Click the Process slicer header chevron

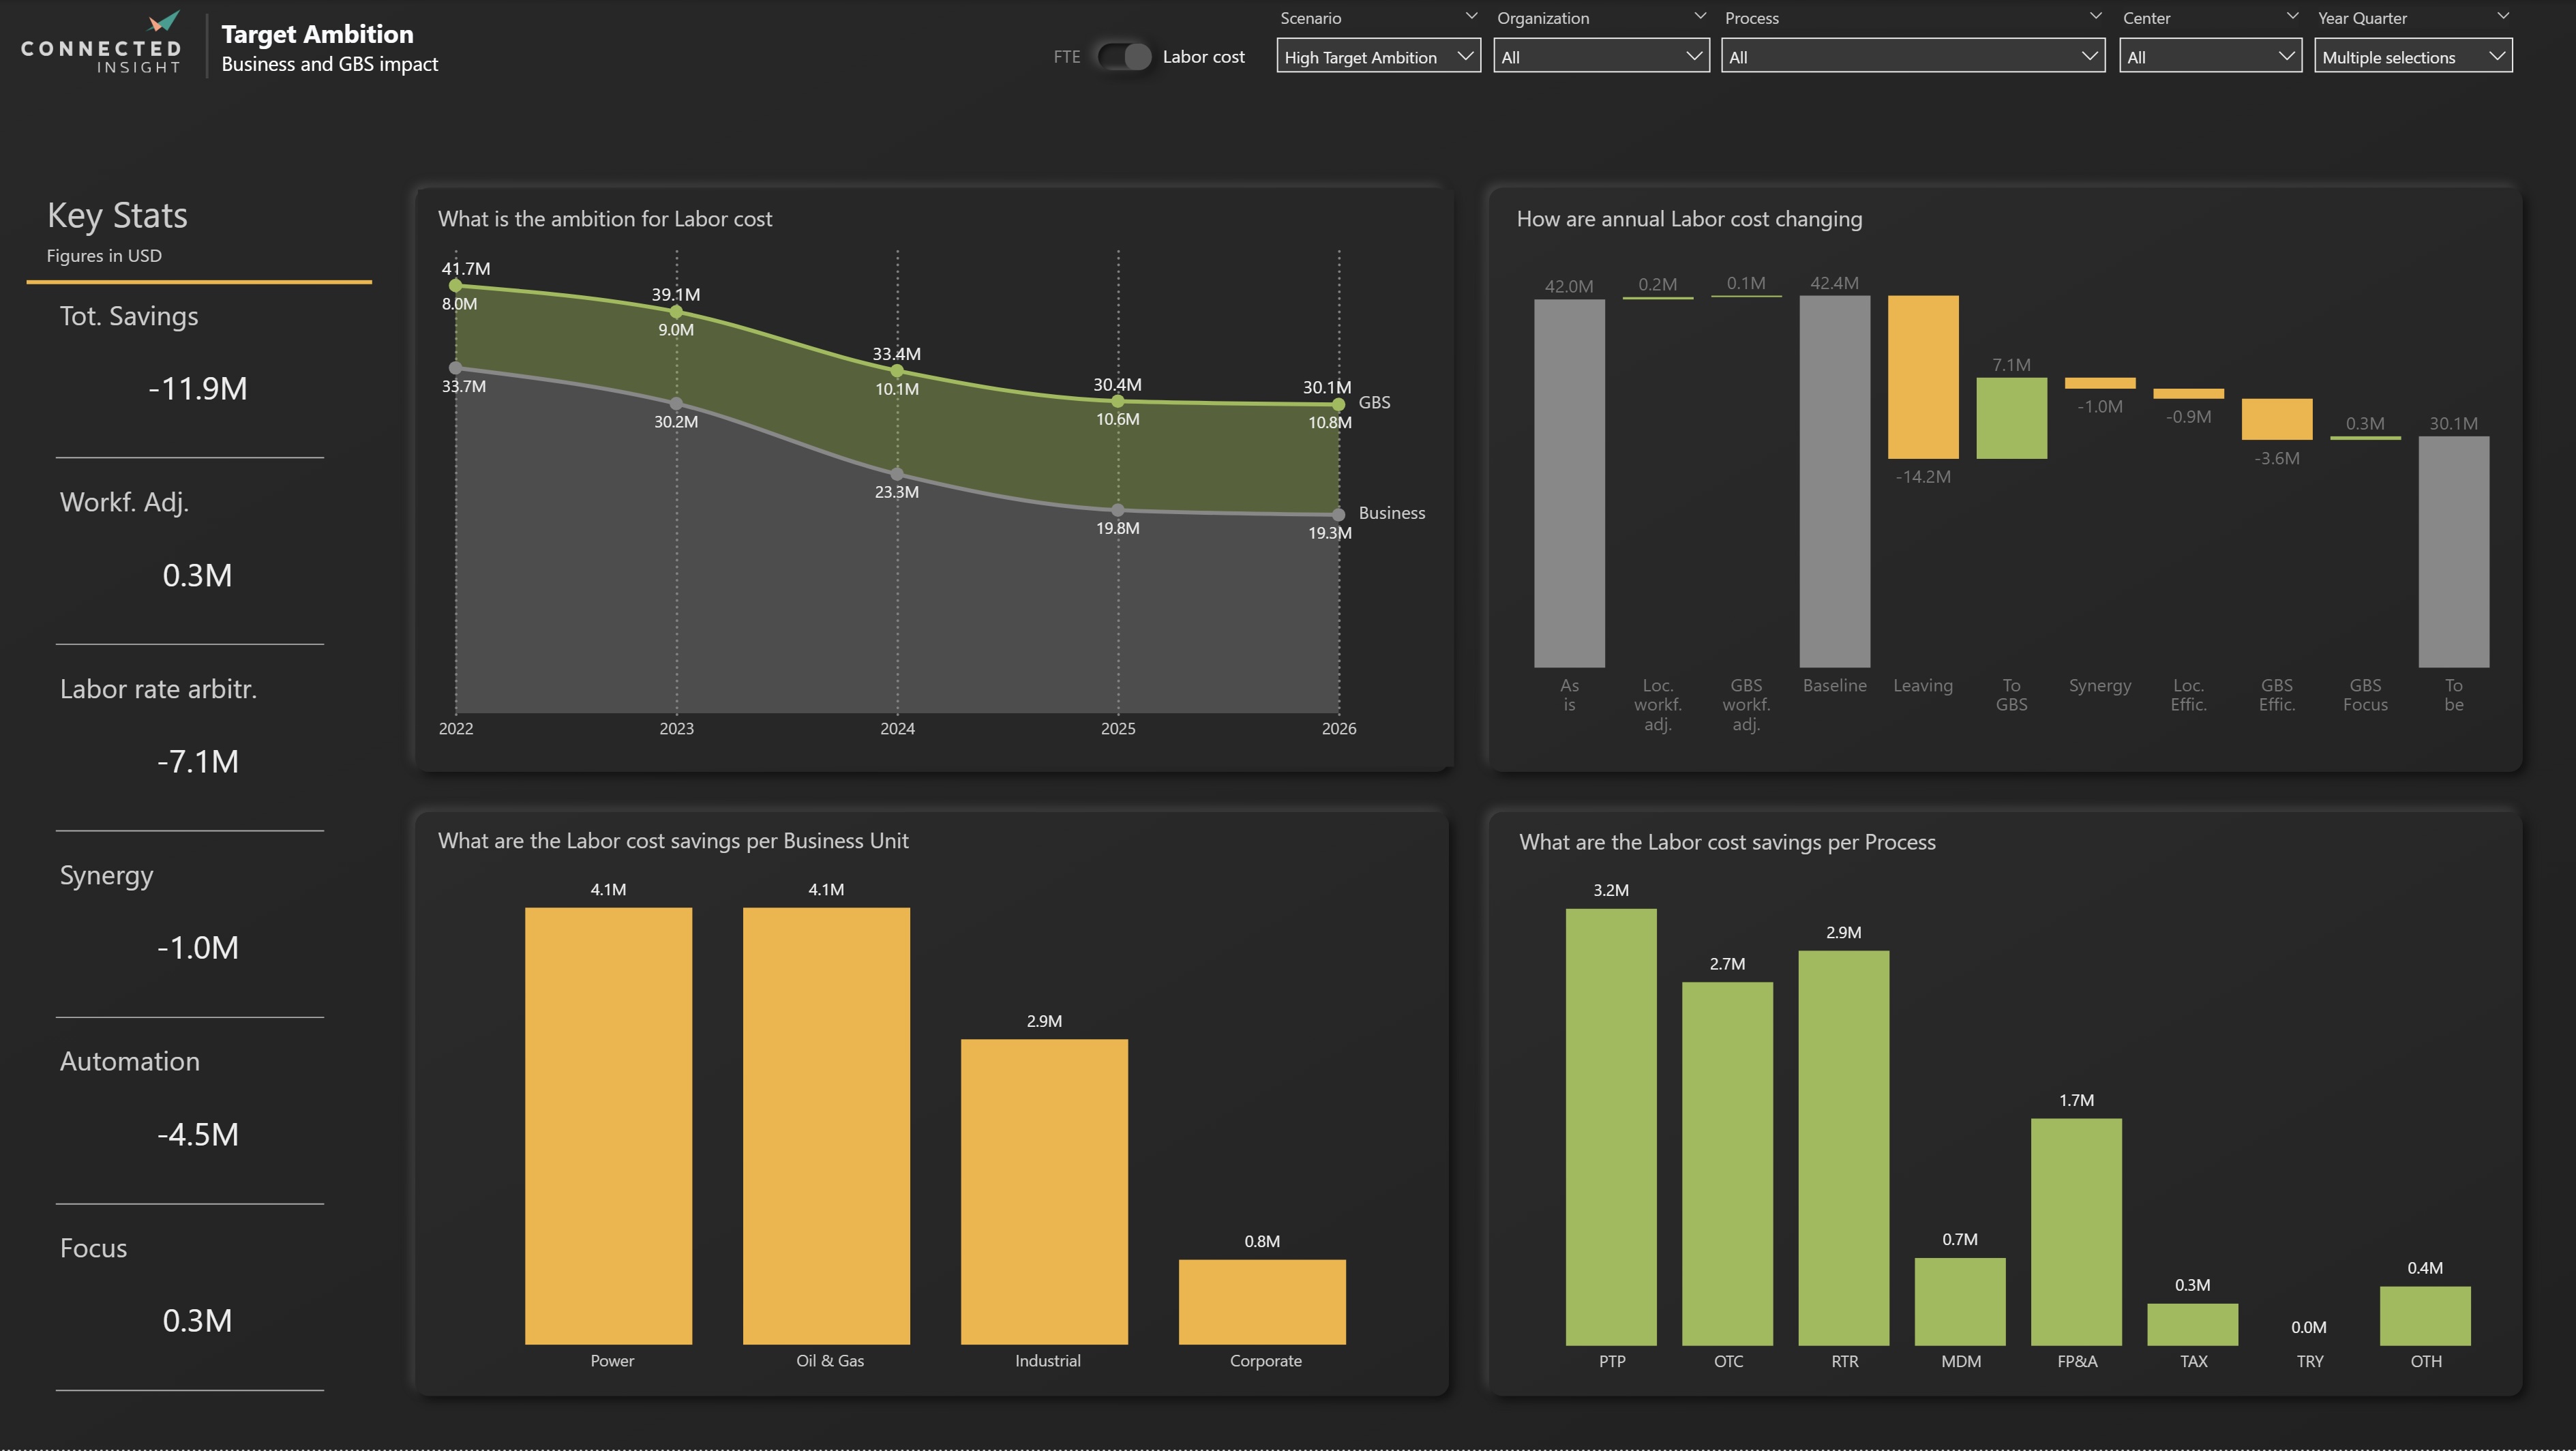(2095, 17)
